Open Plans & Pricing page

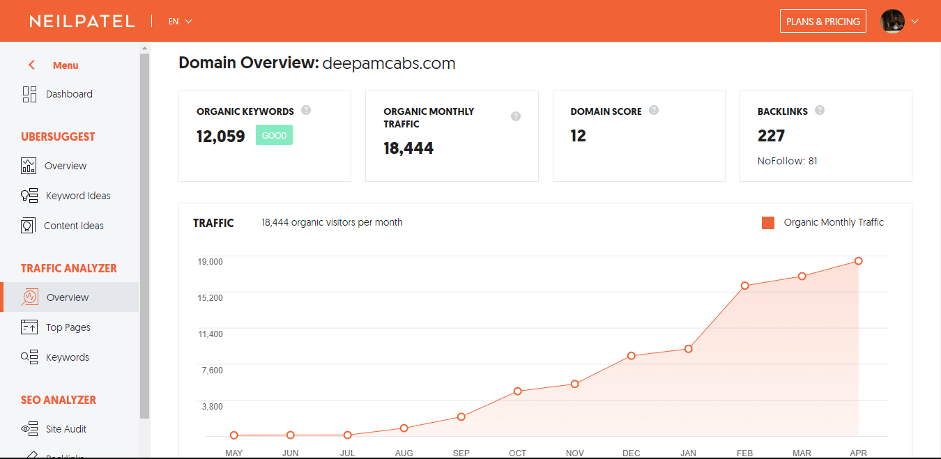[x=823, y=21]
